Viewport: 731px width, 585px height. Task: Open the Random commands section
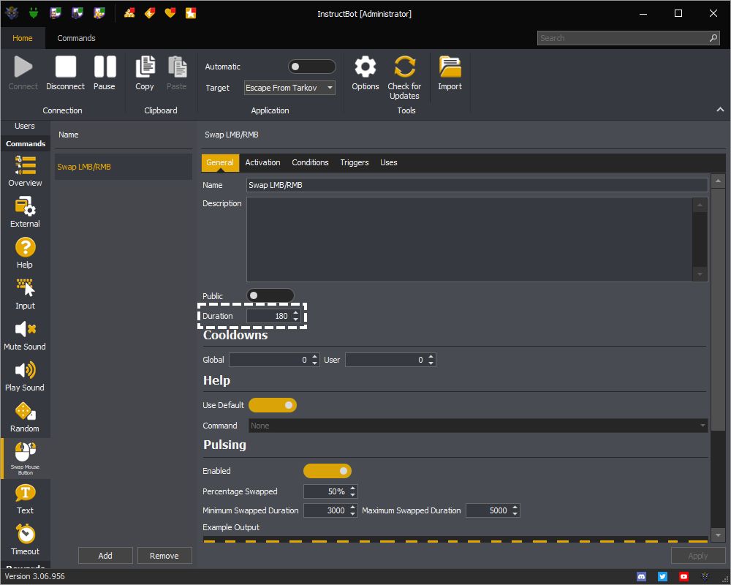[25, 417]
